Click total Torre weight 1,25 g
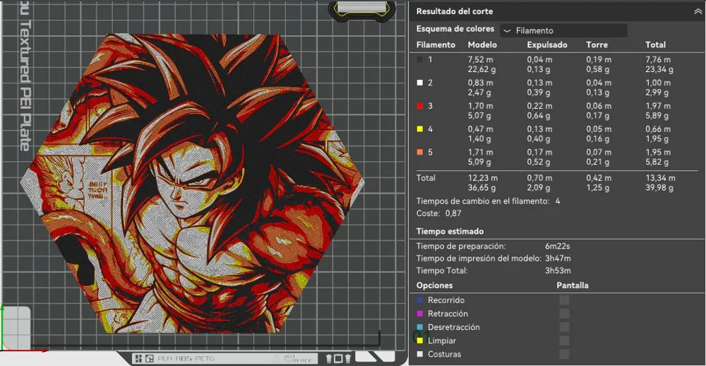Image resolution: width=706 pixels, height=366 pixels. point(598,189)
